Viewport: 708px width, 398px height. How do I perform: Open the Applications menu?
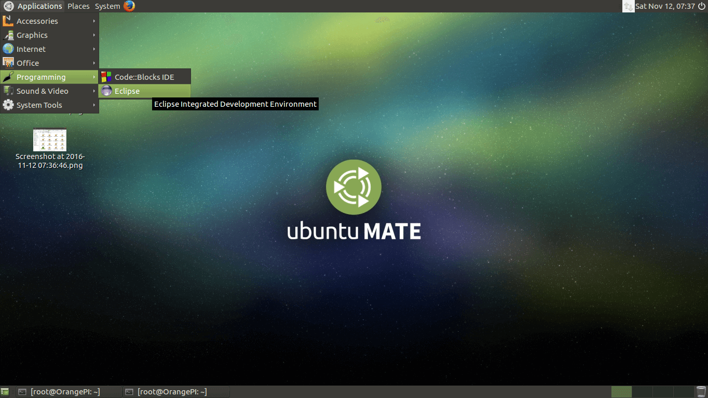pyautogui.click(x=39, y=6)
